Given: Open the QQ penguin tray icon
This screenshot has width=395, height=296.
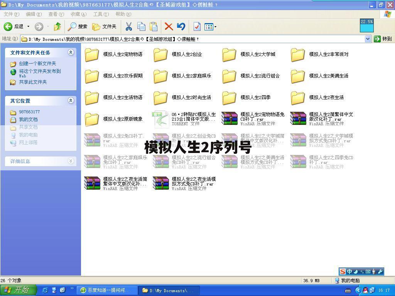Looking at the screenshot, I should tap(365, 290).
